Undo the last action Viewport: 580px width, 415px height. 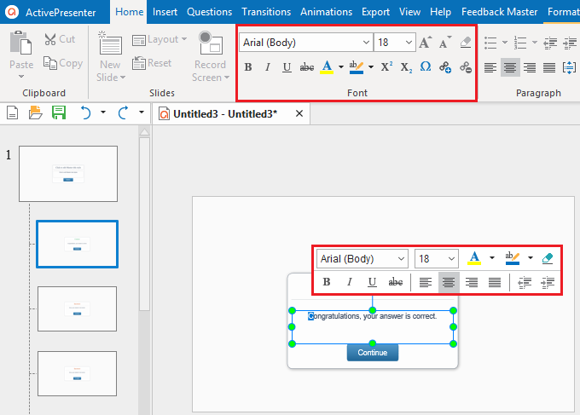coord(86,112)
